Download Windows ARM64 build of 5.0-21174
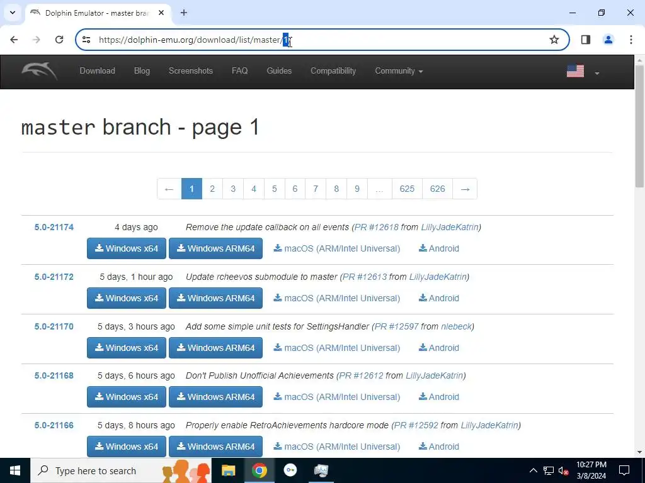Image resolution: width=645 pixels, height=483 pixels. (215, 248)
